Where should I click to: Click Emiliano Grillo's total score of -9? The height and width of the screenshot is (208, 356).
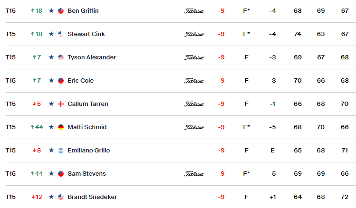pos(221,151)
